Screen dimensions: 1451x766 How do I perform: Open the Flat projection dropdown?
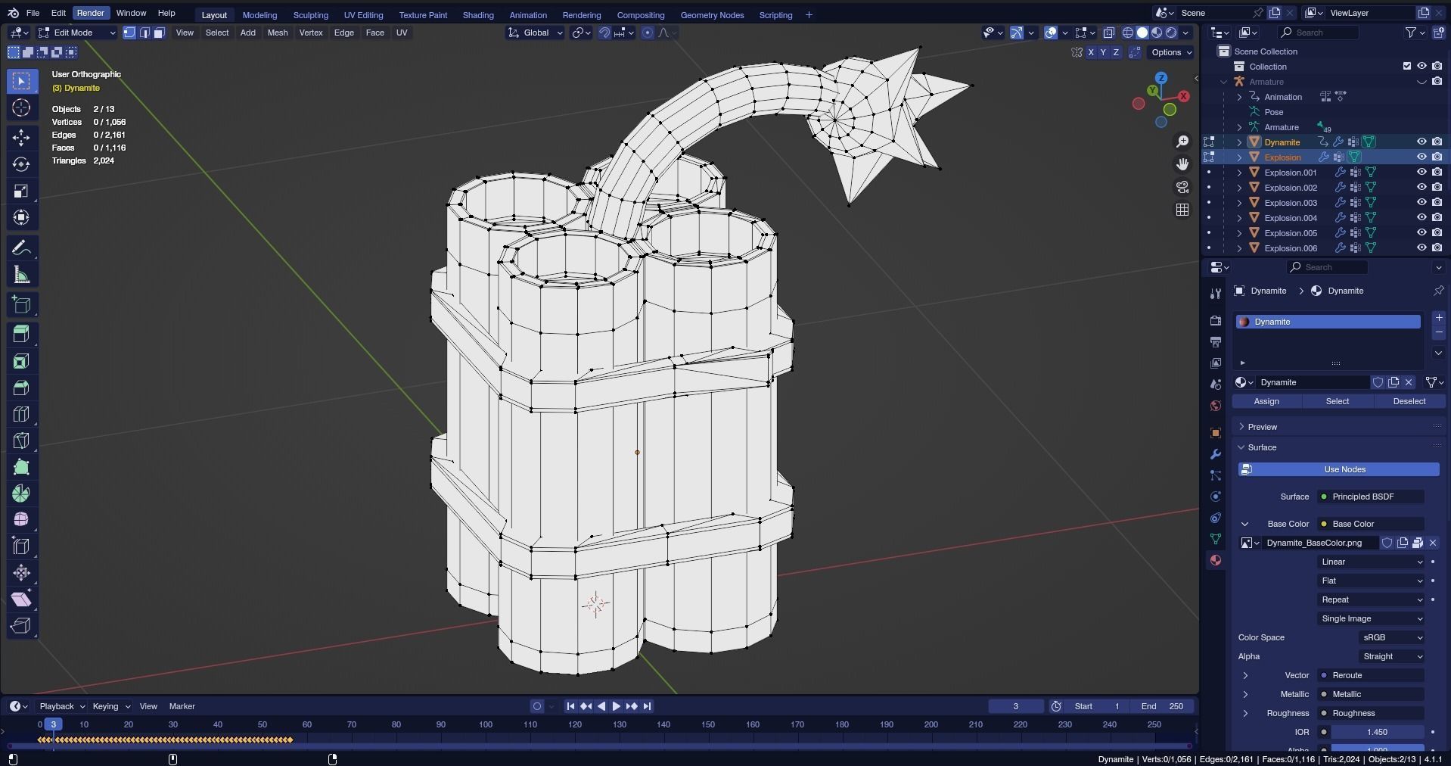tap(1371, 581)
